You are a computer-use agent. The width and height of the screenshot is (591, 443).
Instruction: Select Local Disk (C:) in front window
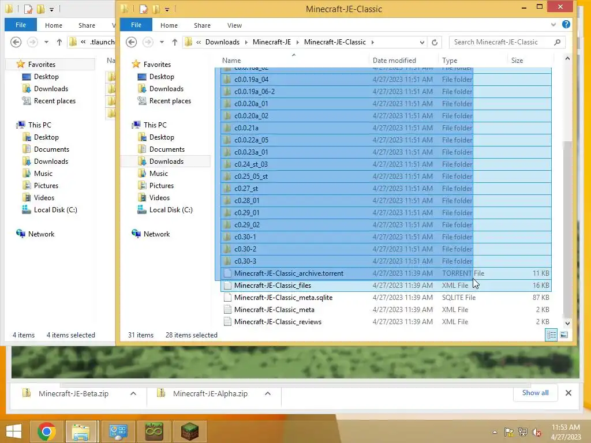(171, 210)
